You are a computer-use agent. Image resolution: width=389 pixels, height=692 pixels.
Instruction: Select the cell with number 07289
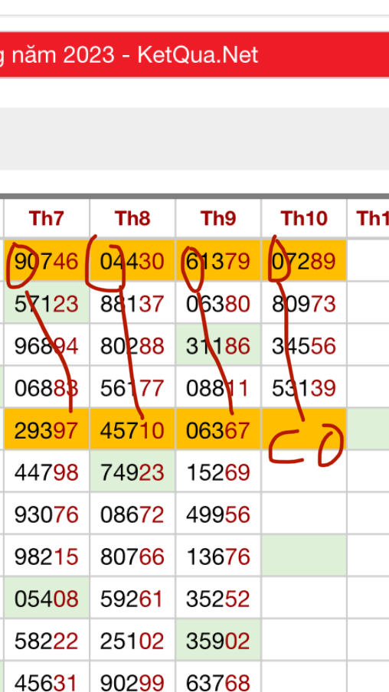point(304,261)
